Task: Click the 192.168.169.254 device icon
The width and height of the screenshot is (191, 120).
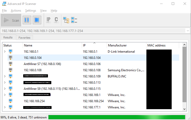Action: [11, 101]
